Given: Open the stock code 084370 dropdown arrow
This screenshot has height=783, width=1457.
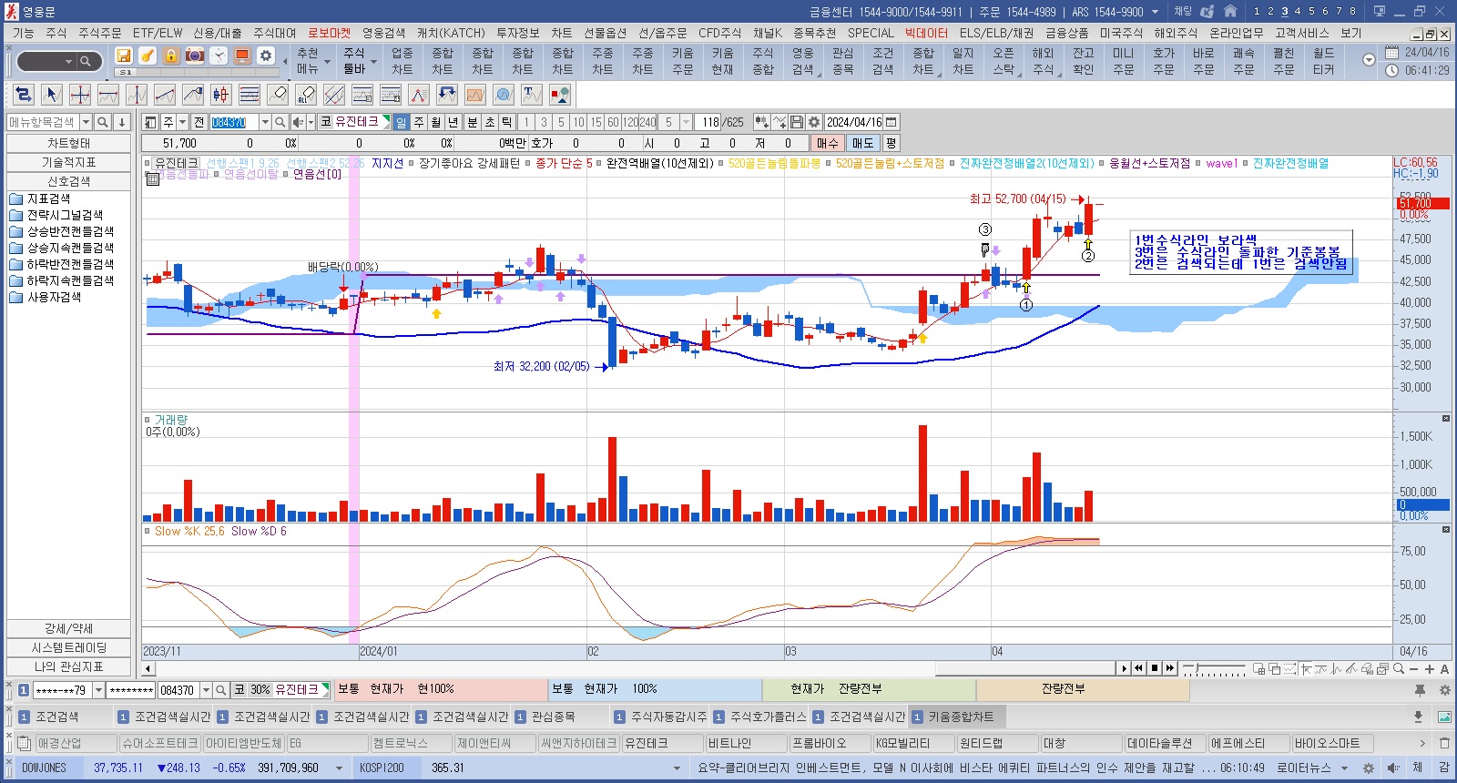Looking at the screenshot, I should click(265, 122).
